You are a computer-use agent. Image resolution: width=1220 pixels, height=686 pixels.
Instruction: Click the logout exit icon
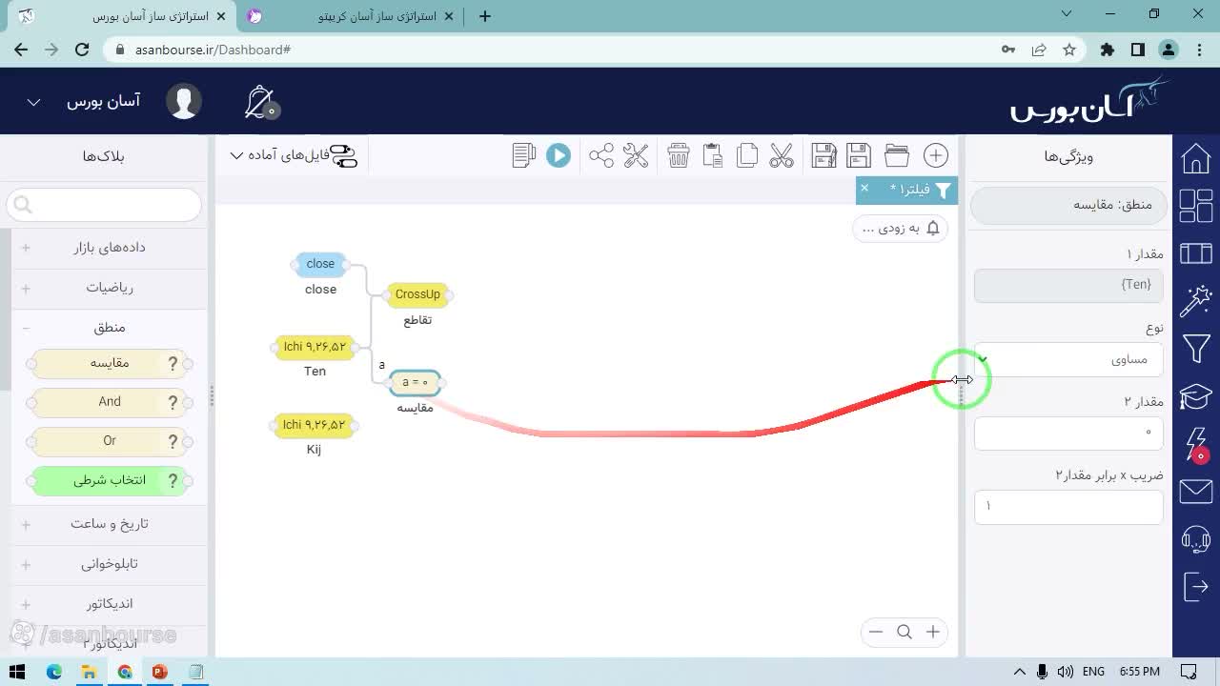(x=1196, y=586)
